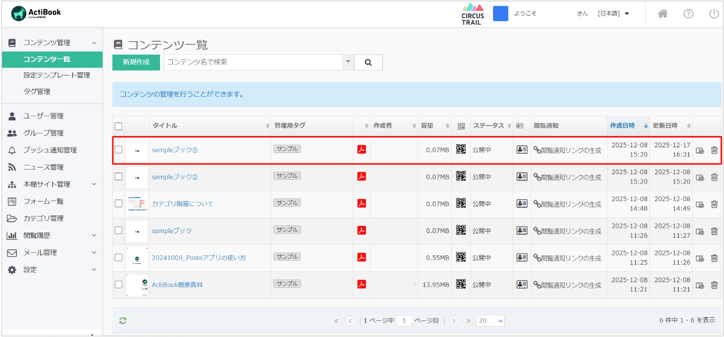Click the magnifier search button

click(368, 63)
